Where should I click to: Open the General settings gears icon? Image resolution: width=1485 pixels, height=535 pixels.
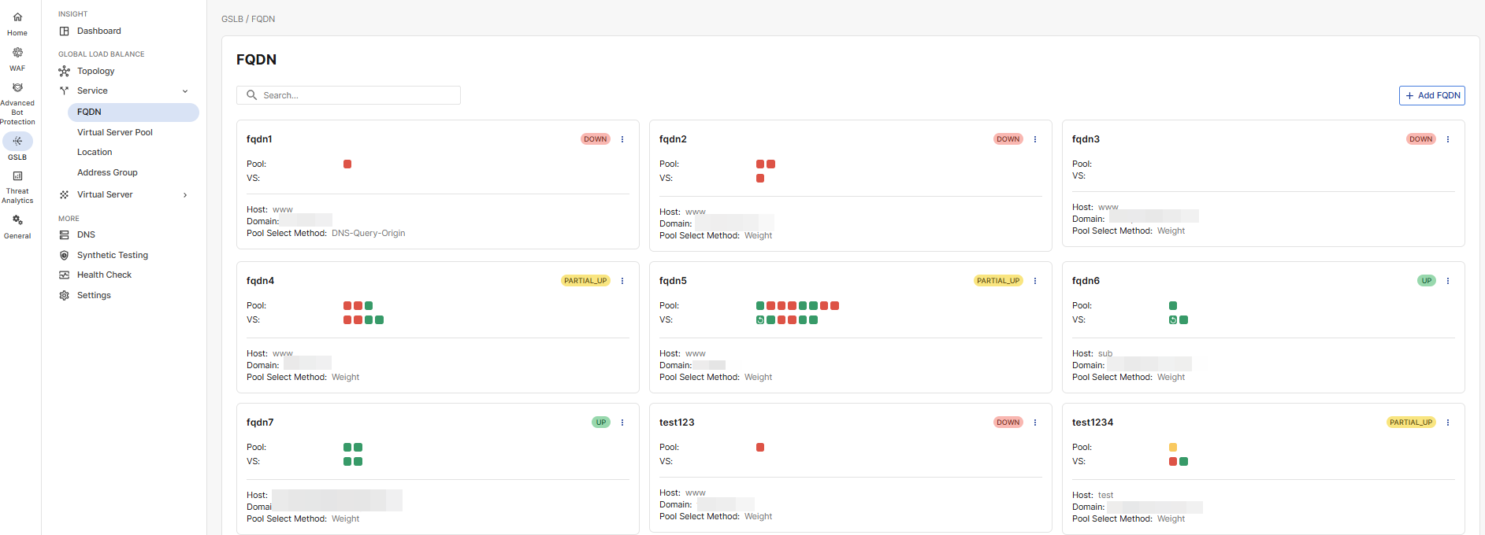pyautogui.click(x=17, y=220)
